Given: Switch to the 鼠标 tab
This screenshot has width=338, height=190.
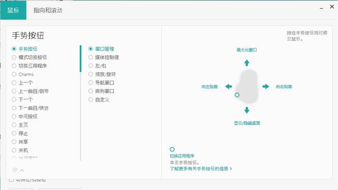Looking at the screenshot, I should [13, 10].
